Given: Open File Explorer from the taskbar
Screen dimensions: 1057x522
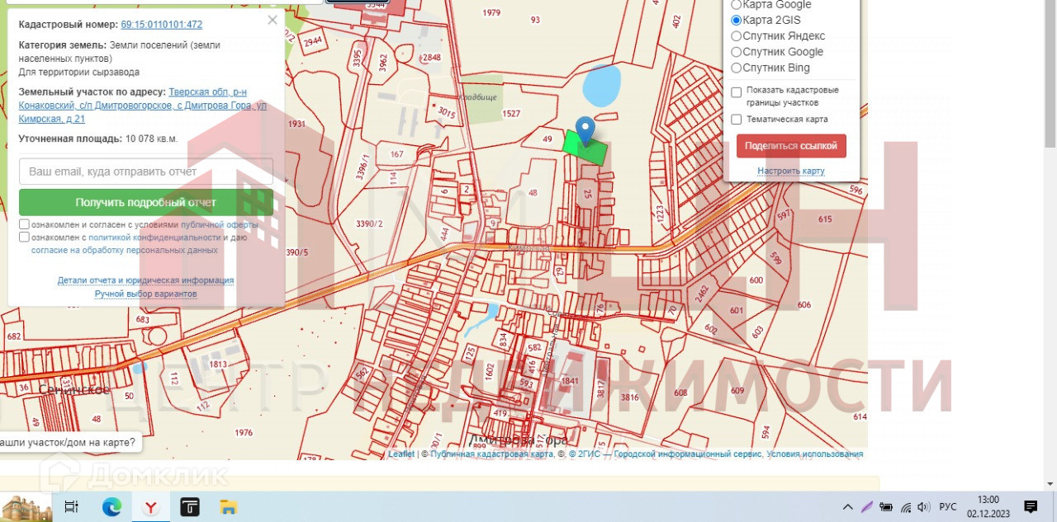Looking at the screenshot, I should pos(229,507).
